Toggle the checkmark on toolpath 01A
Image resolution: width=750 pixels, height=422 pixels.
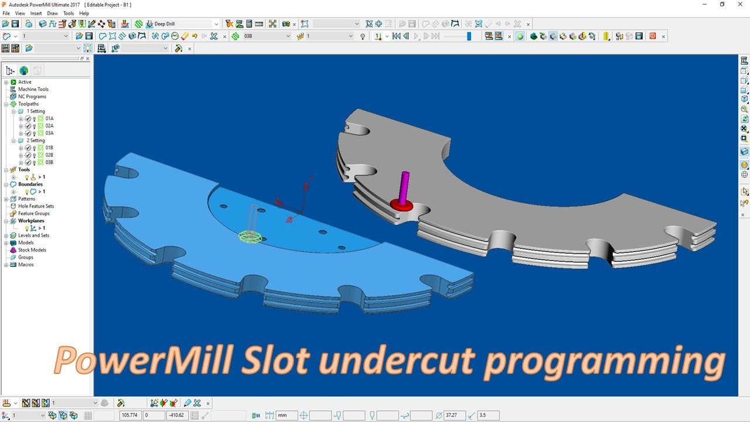[x=28, y=118]
